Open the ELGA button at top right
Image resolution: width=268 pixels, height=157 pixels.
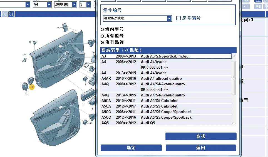click(x=258, y=1)
